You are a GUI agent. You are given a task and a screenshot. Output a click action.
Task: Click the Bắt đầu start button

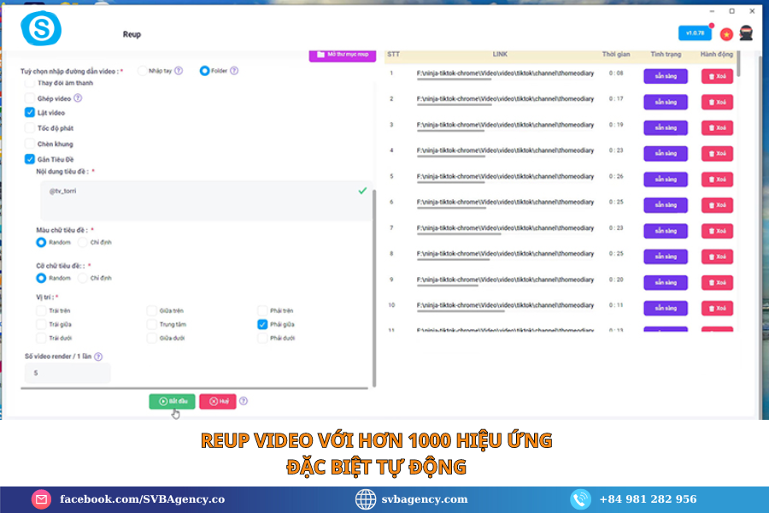click(171, 401)
